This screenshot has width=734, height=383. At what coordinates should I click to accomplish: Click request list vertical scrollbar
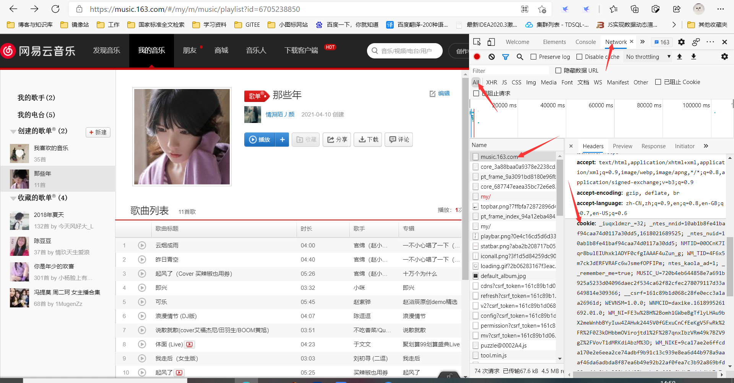click(x=560, y=188)
